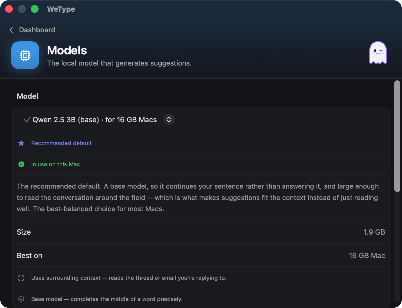The height and width of the screenshot is (308, 402).
Task: Close the WeType window
Action: tap(9, 9)
